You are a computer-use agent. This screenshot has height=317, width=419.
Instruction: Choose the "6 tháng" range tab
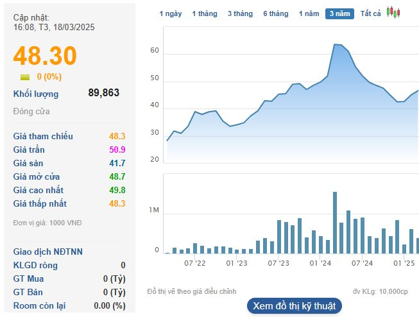click(x=275, y=13)
